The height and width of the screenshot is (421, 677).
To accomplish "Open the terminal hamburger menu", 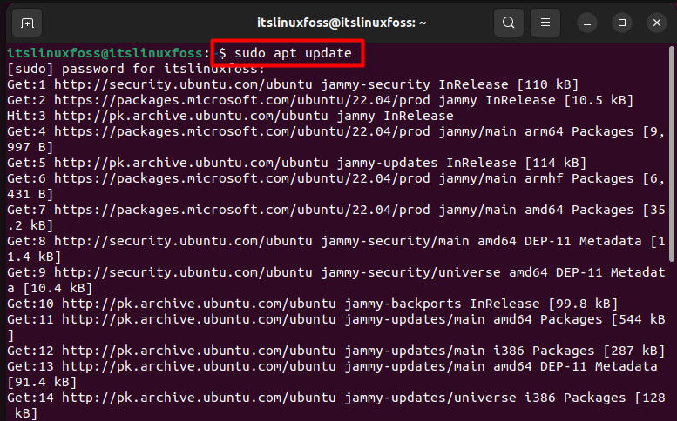I will [x=545, y=23].
